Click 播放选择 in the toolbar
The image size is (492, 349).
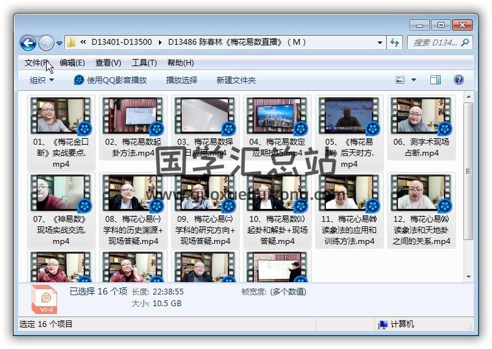pyautogui.click(x=182, y=80)
